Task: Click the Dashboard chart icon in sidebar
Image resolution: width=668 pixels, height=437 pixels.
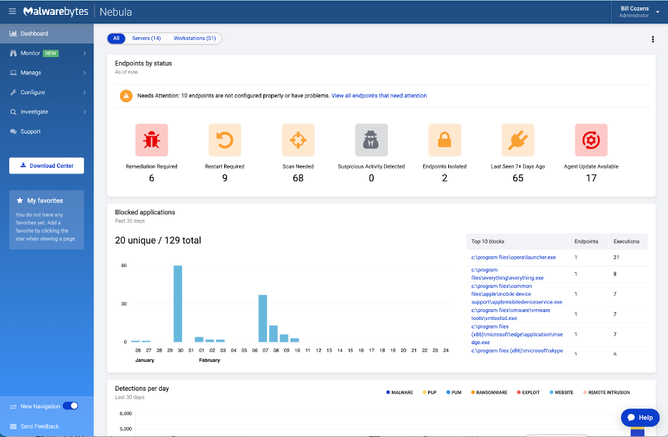Action: click(x=14, y=34)
